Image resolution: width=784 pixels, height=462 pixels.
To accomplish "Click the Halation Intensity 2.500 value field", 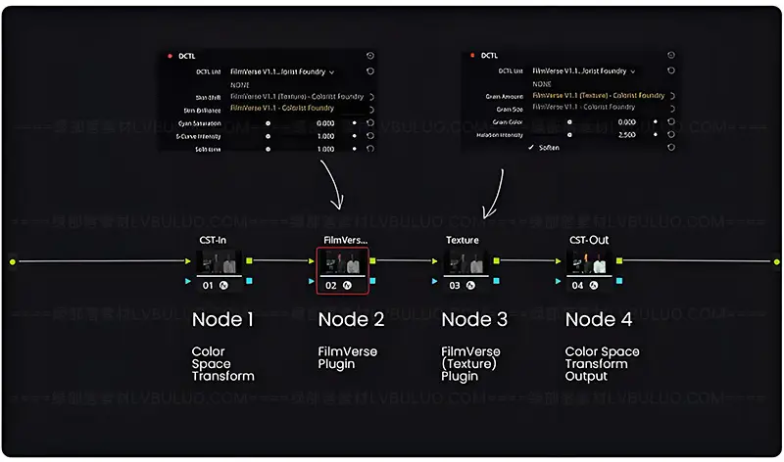I will point(627,135).
